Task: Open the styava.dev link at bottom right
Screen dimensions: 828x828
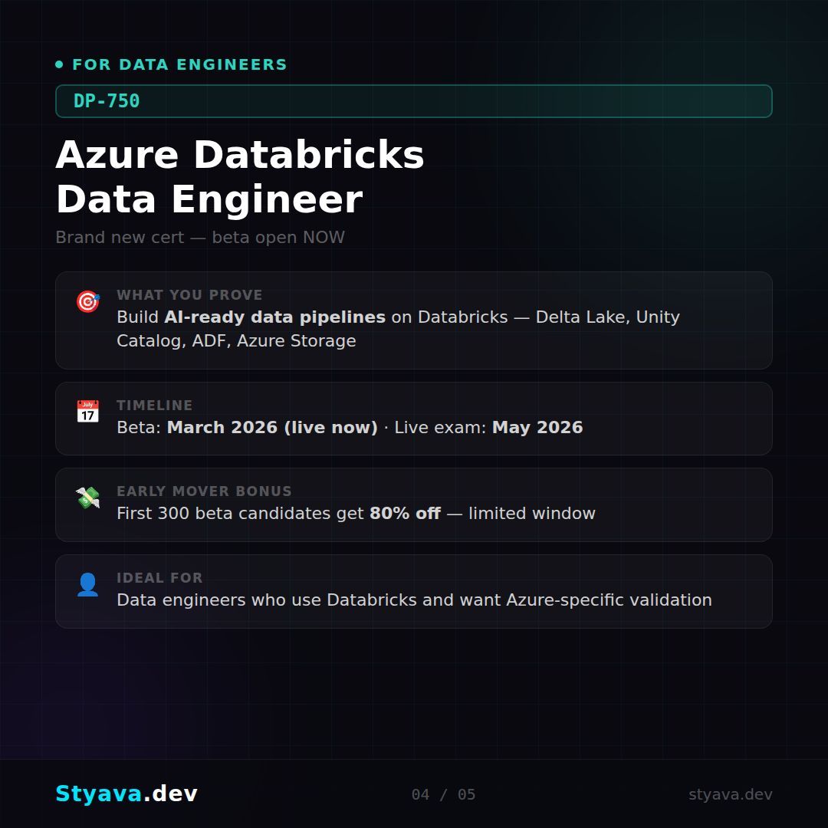Action: pos(731,794)
